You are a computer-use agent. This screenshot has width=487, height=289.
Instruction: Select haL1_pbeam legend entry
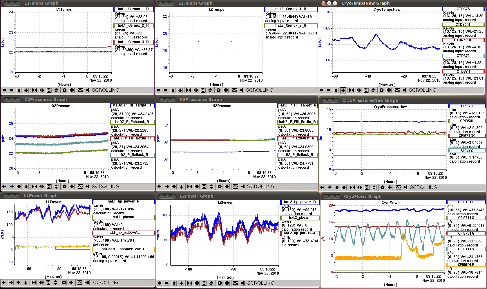(124, 217)
